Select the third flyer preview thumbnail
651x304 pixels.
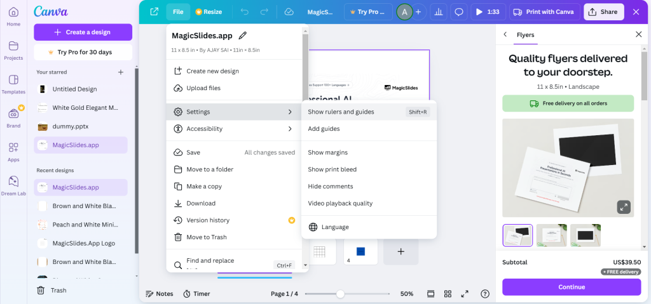point(586,235)
